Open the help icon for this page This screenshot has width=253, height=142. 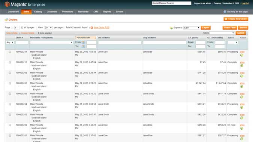click(225, 12)
